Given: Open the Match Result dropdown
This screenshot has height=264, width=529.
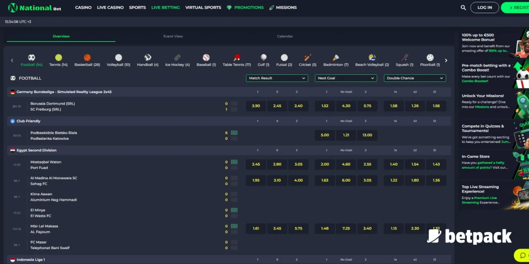Looking at the screenshot, I should tap(277, 78).
